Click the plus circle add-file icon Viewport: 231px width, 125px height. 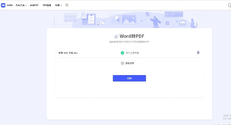pyautogui.click(x=123, y=63)
